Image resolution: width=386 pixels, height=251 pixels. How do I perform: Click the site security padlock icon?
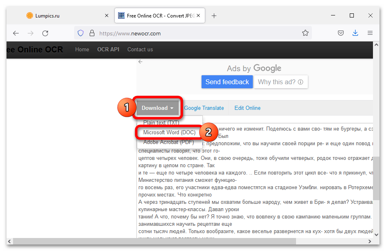point(92,33)
